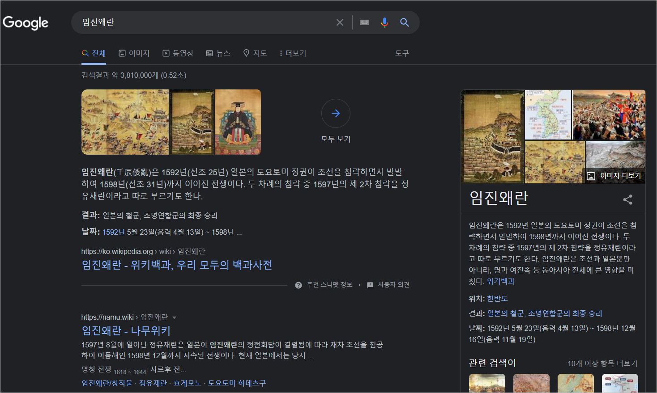
Task: Open the wide battle painting thumbnail in results
Action: (125, 122)
